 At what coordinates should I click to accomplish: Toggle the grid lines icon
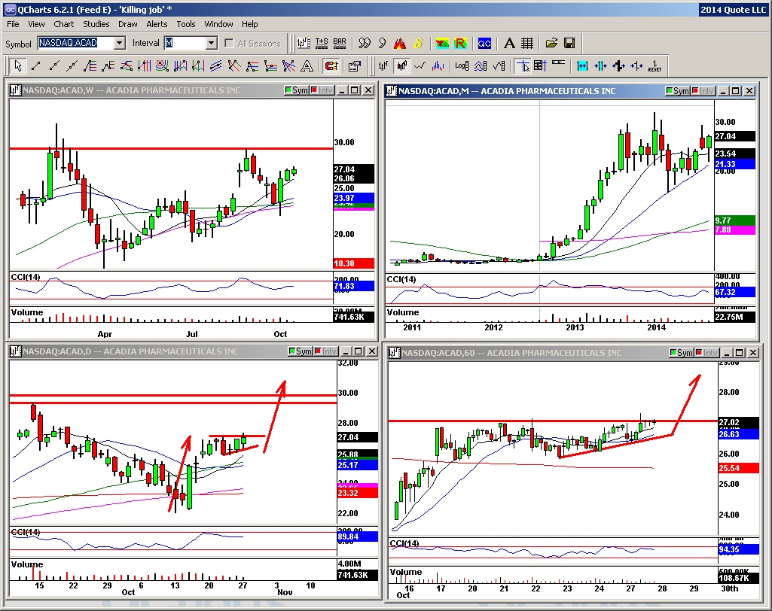click(x=527, y=44)
